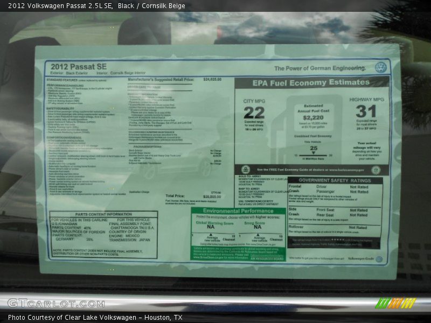
Task: Click the "Rollover" label
Action: (x=296, y=227)
